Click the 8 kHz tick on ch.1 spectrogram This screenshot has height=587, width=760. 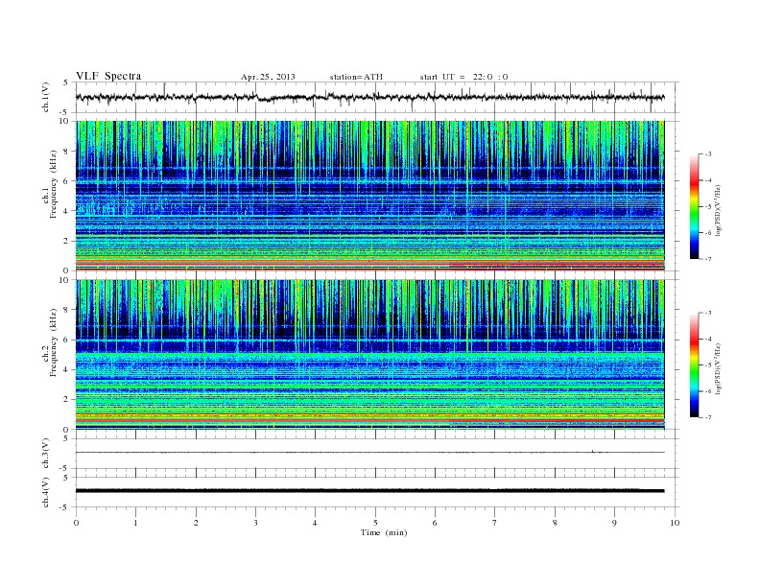point(66,152)
